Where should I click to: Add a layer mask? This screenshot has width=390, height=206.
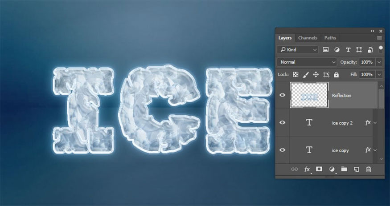[x=319, y=169]
